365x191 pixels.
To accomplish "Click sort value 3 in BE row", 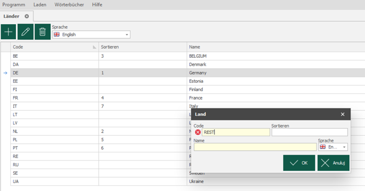I will [x=143, y=56].
